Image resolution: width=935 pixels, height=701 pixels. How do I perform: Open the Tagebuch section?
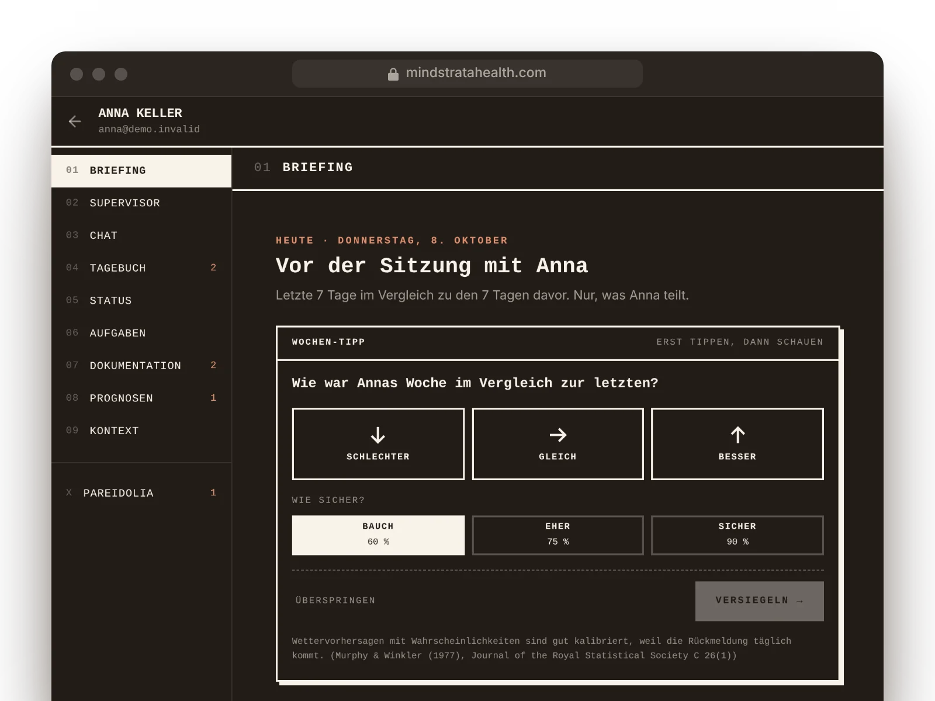pyautogui.click(x=141, y=268)
